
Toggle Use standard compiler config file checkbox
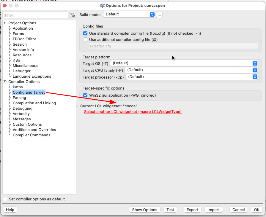[x=85, y=33]
